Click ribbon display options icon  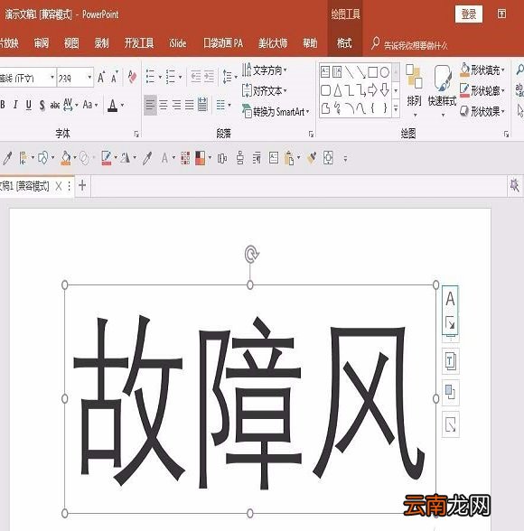click(x=501, y=14)
